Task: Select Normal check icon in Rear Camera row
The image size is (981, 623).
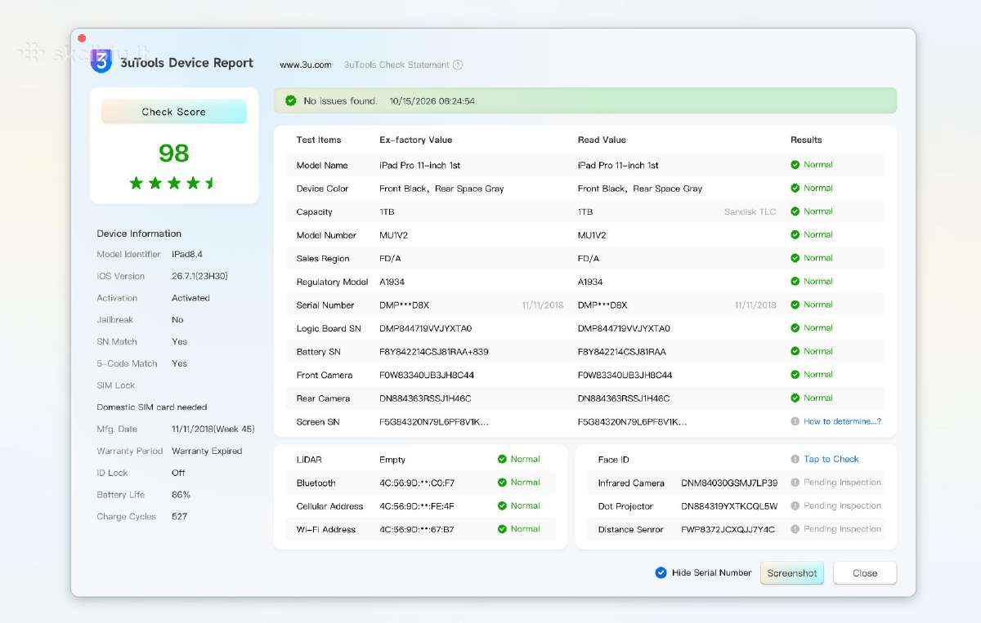Action: coord(795,398)
